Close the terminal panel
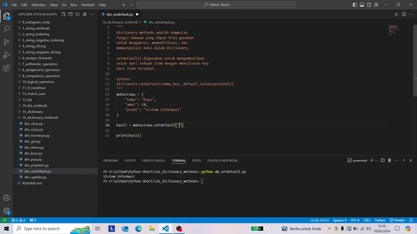This screenshot has height=234, width=417. click(x=410, y=161)
